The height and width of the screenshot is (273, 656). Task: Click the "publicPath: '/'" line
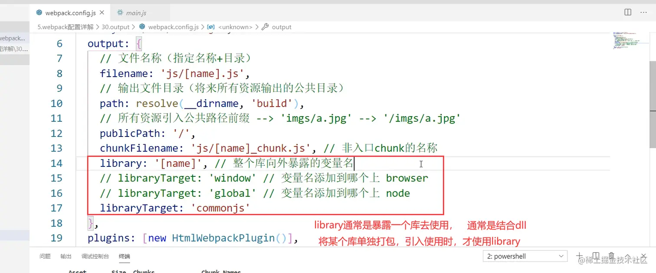pos(148,133)
